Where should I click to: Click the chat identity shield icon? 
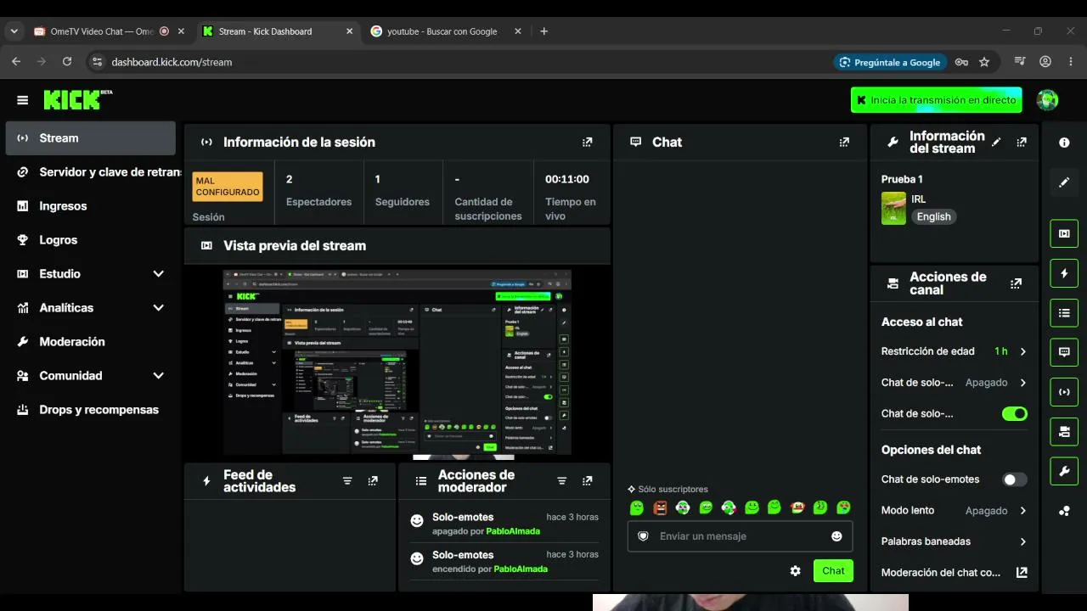(643, 536)
